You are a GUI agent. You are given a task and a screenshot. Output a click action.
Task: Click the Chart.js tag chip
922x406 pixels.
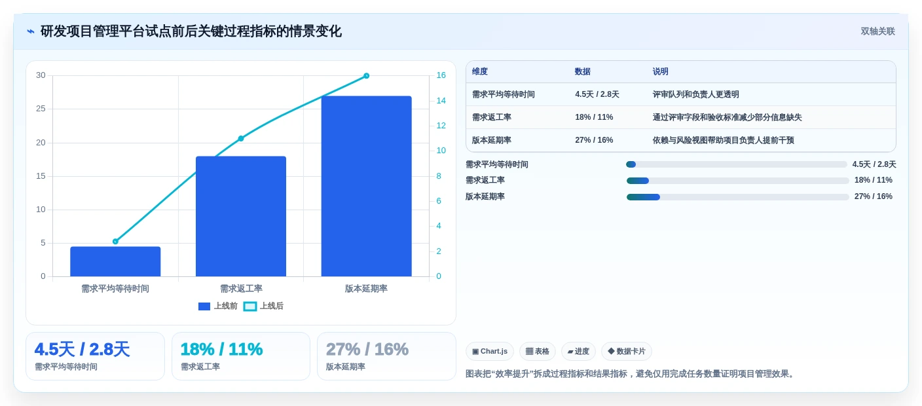(x=490, y=352)
